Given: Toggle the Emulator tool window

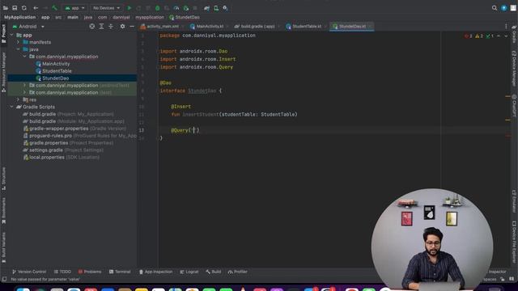Looking at the screenshot, I should tap(514, 201).
